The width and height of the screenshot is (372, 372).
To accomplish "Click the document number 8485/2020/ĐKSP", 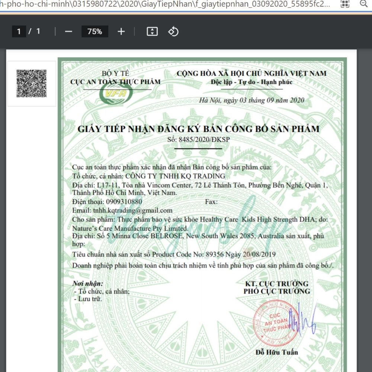I will point(204,139).
